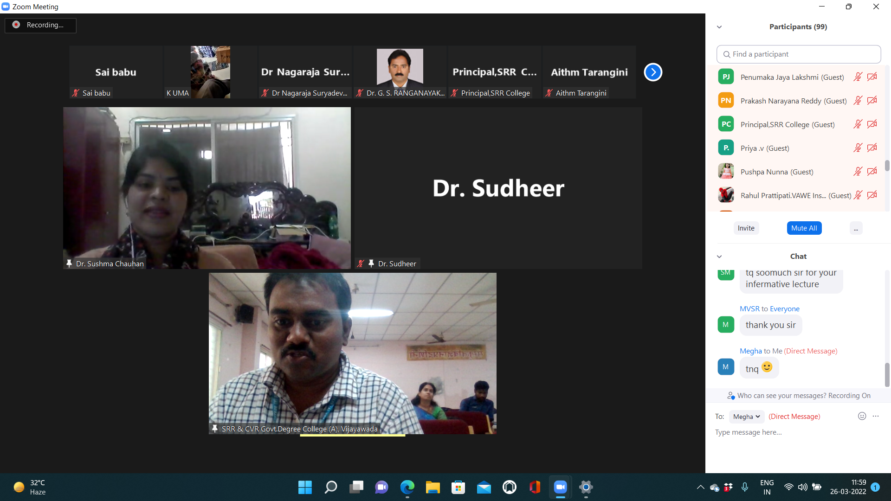Toggle Principal,SRR College's muted microphone icon
Image resolution: width=891 pixels, height=501 pixels.
tap(858, 124)
